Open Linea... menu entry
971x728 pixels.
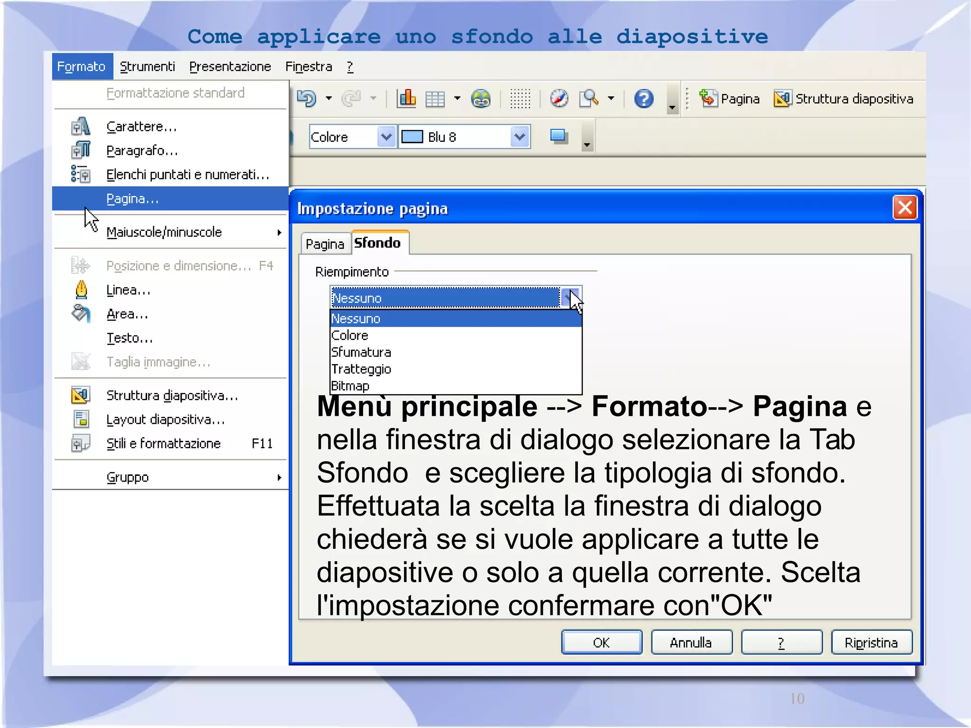tap(170, 290)
